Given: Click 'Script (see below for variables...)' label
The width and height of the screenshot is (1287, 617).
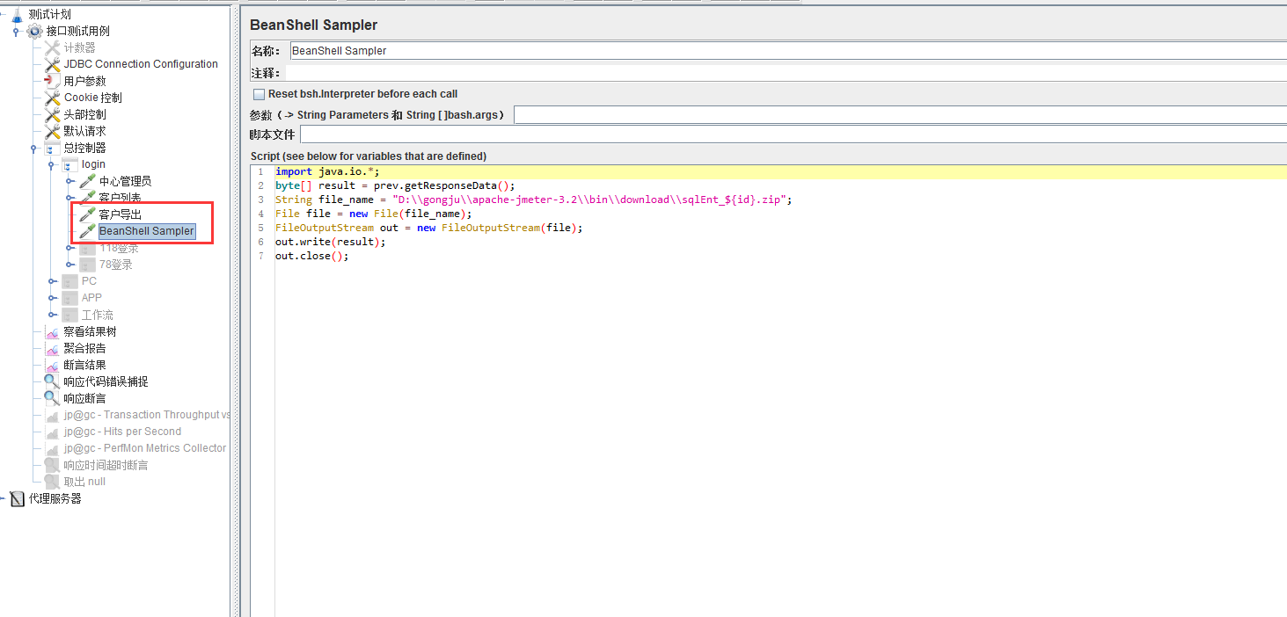Looking at the screenshot, I should coord(368,156).
